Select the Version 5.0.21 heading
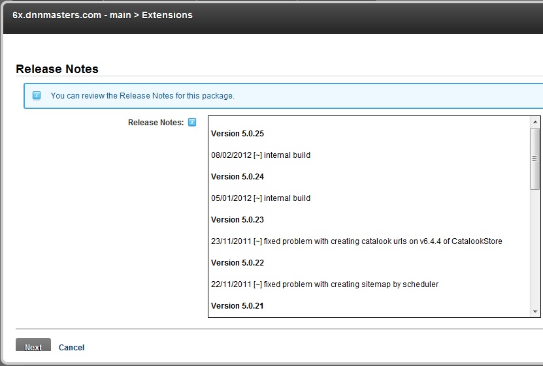543x366 pixels. pos(237,306)
